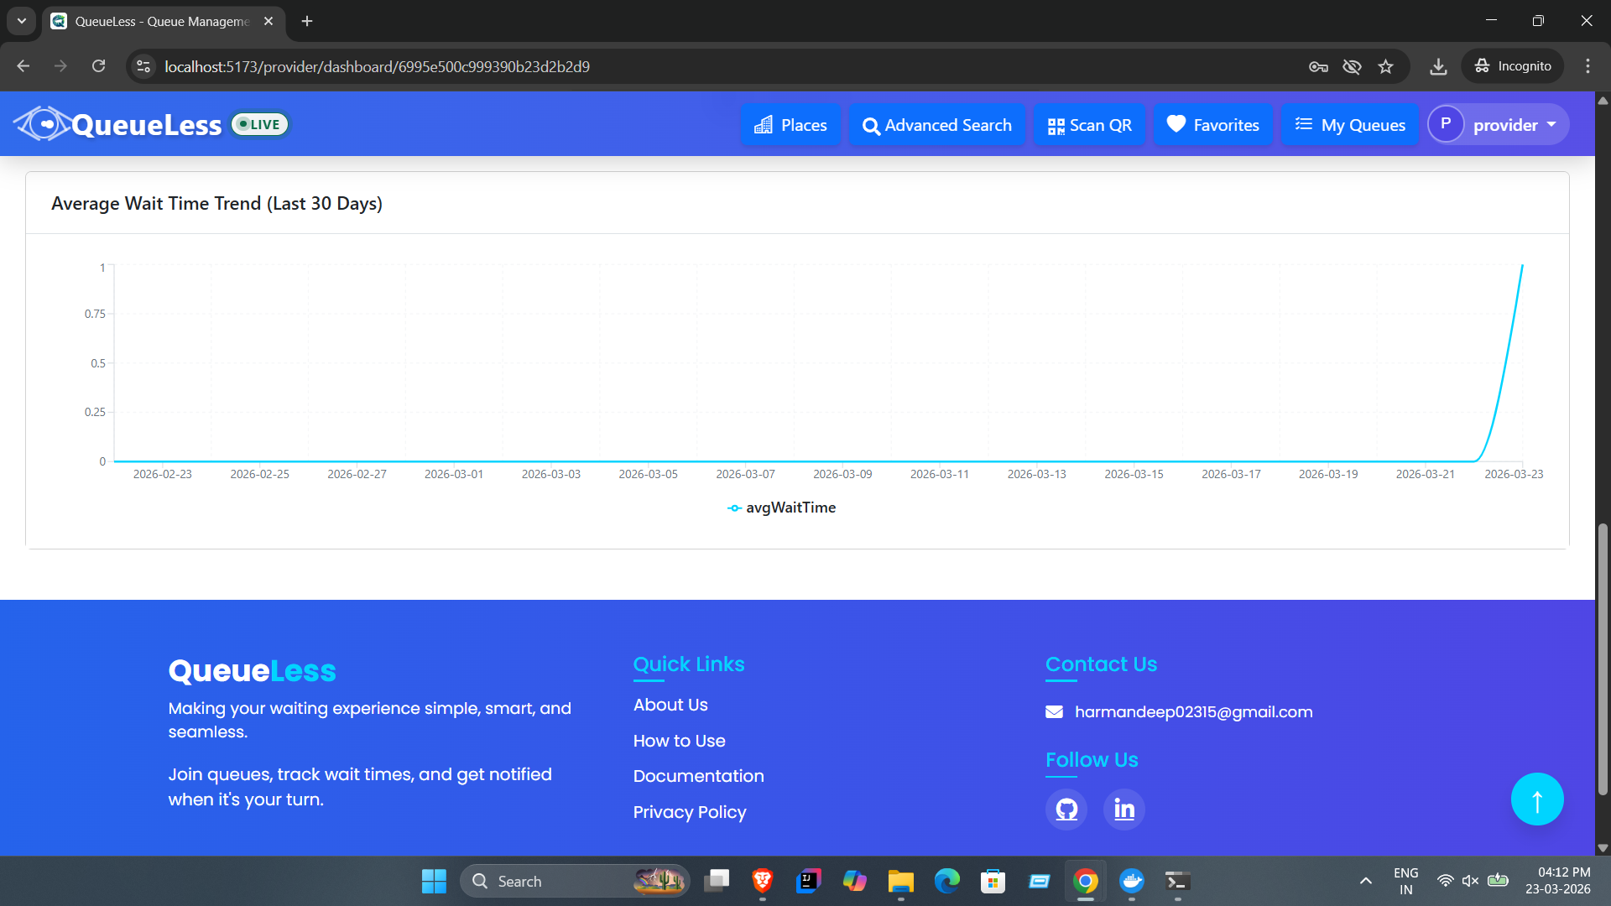This screenshot has width=1611, height=906.
Task: Click the 2026-03-23 x-axis date label
Action: click(1514, 475)
